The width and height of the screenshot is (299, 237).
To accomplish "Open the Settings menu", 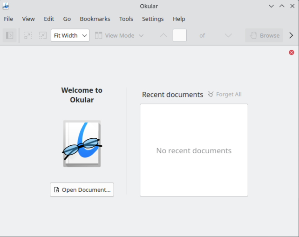I will pos(153,19).
